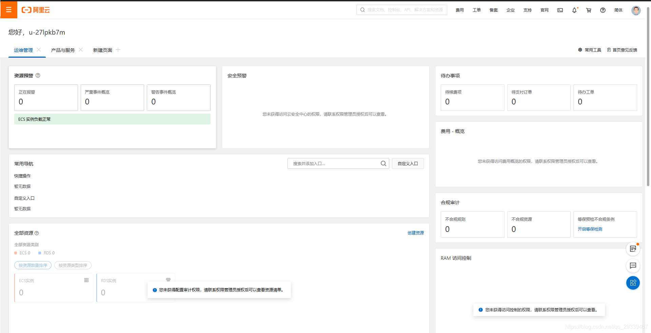Open the user avatar menu
The height and width of the screenshot is (333, 651).
point(636,10)
